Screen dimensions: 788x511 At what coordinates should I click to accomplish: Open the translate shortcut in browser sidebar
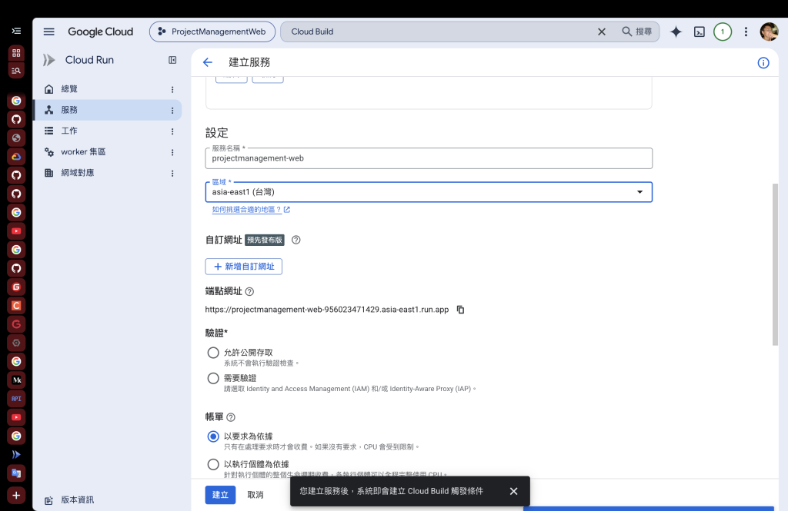(x=16, y=473)
